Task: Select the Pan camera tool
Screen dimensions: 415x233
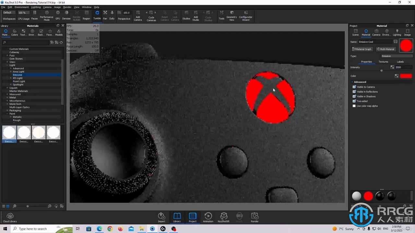Action: [105, 15]
